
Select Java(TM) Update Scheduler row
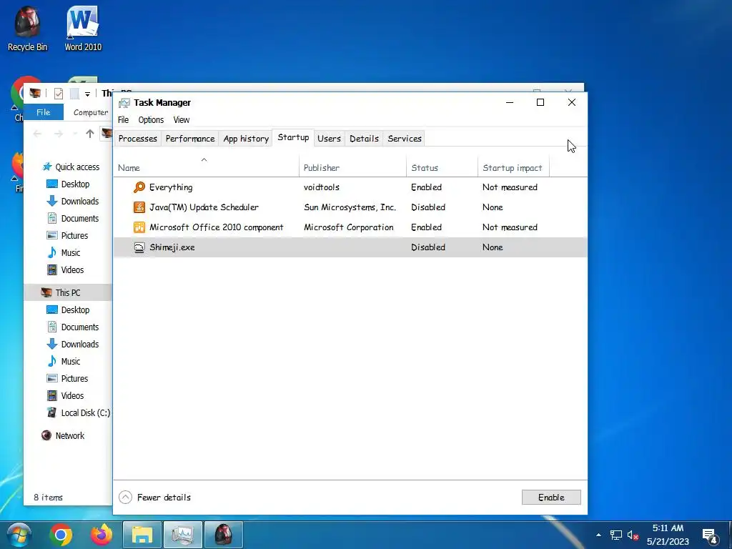pos(350,207)
